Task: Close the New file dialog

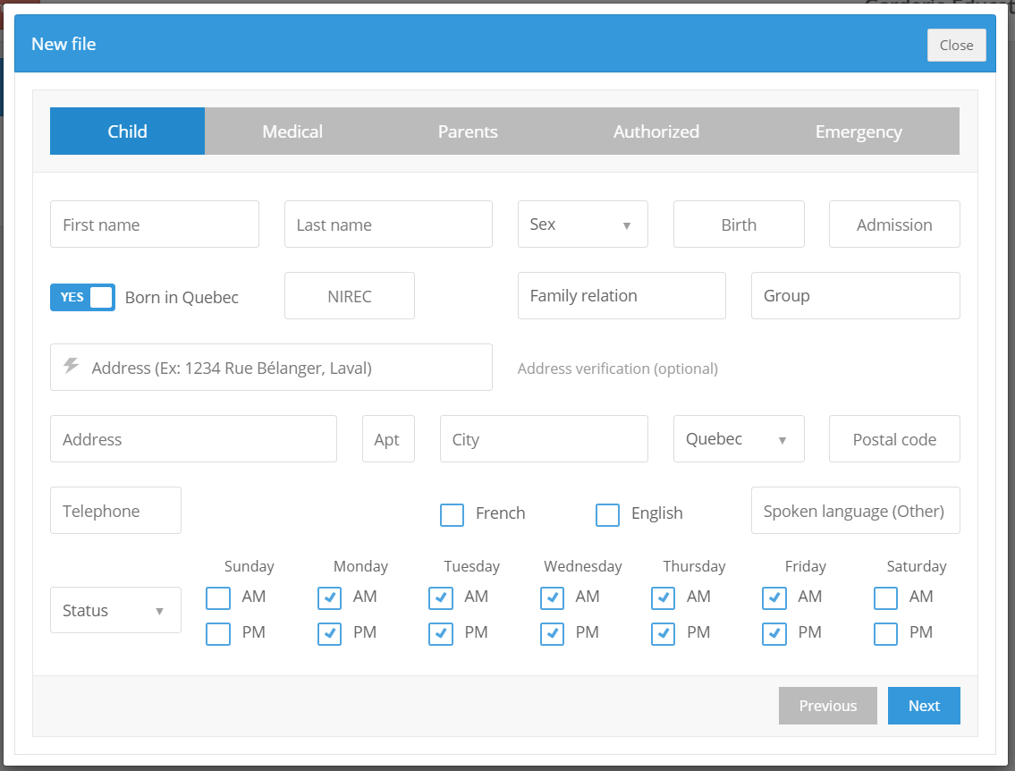Action: [956, 46]
